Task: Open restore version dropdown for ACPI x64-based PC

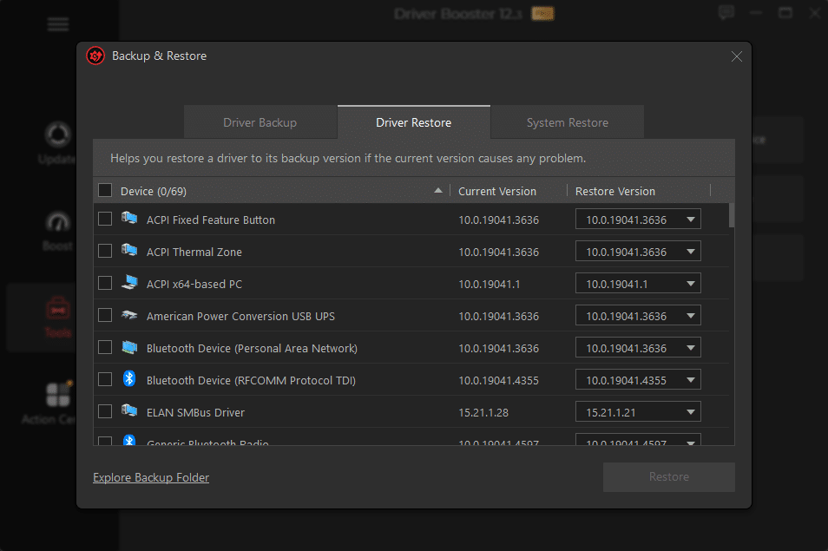Action: pos(638,284)
